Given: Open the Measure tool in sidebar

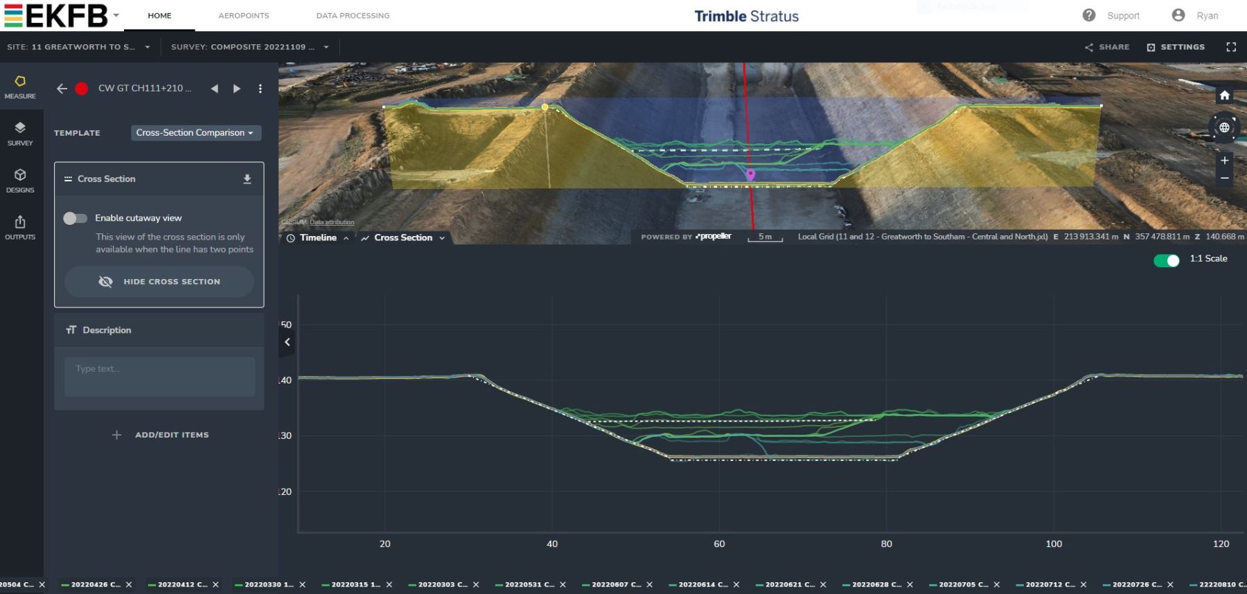Looking at the screenshot, I should coord(20,87).
